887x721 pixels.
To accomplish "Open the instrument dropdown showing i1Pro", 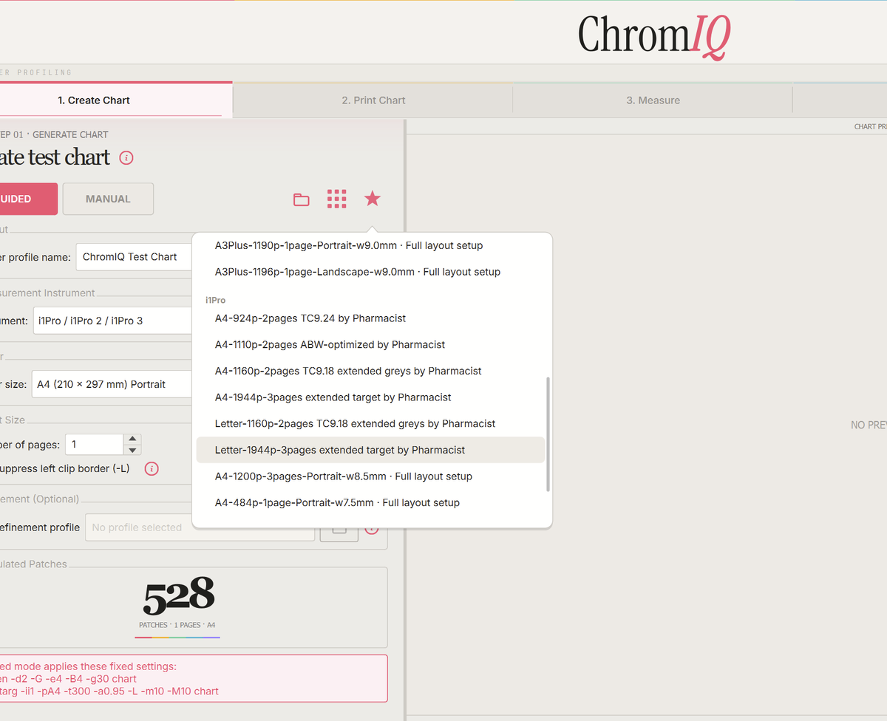I will click(112, 321).
